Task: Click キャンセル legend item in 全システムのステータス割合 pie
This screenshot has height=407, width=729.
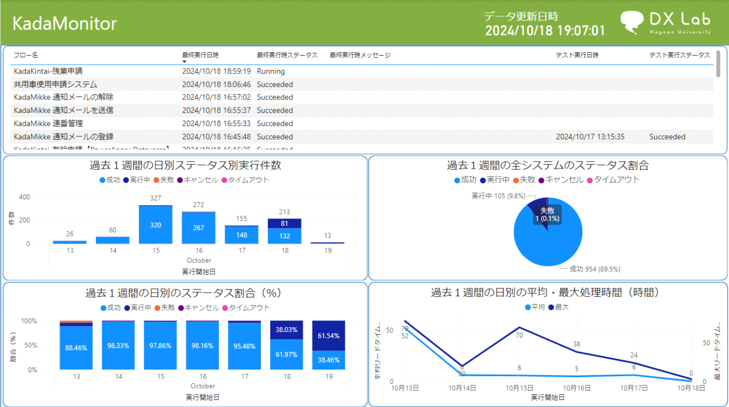Action: [561, 180]
